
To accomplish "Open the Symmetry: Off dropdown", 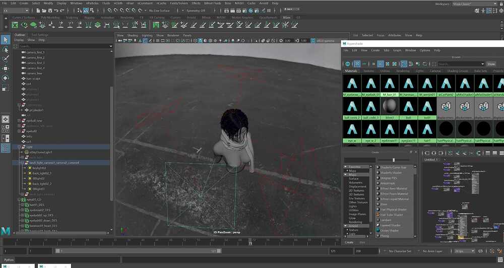I will click(x=196, y=11).
